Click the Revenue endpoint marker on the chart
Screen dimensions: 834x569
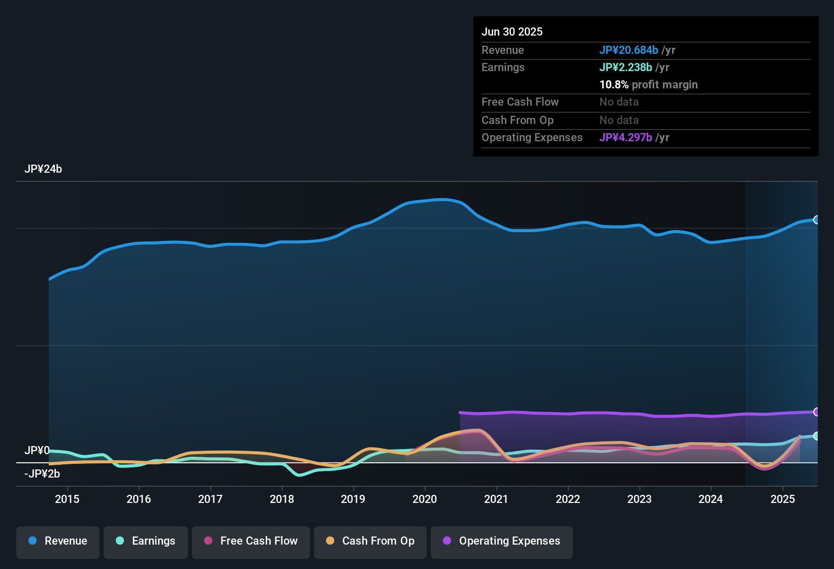[x=817, y=219]
